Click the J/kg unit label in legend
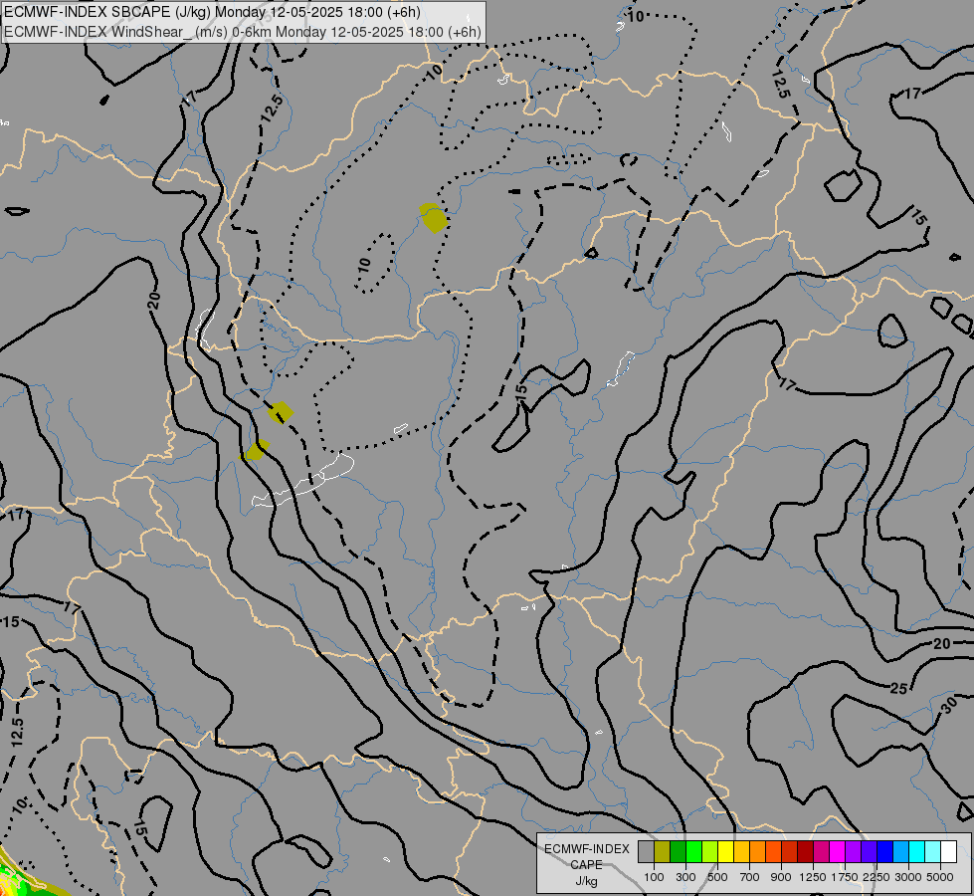 pos(586,881)
